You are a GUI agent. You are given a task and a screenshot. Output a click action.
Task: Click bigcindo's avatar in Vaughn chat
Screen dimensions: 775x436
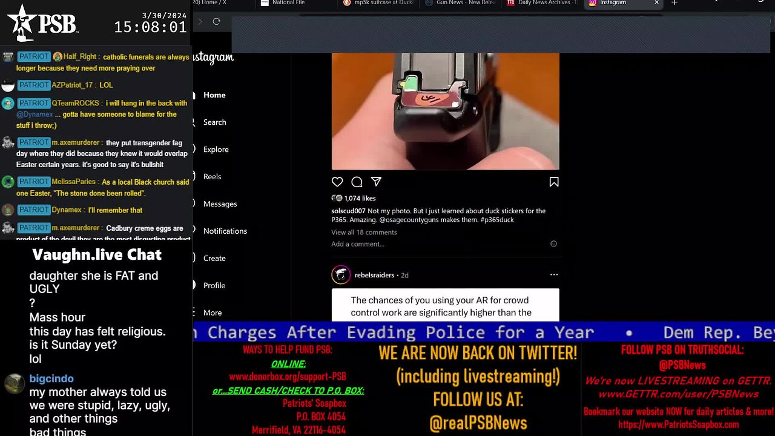pyautogui.click(x=15, y=383)
